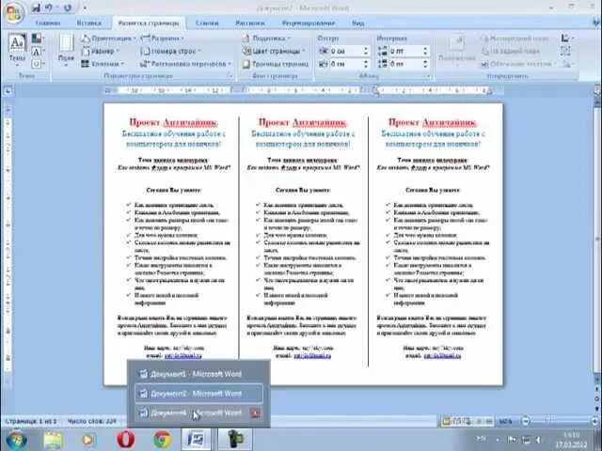Screen dimensions: 602x451
Task: Switch to the Рассылки (Mailings) tab
Action: tap(250, 23)
